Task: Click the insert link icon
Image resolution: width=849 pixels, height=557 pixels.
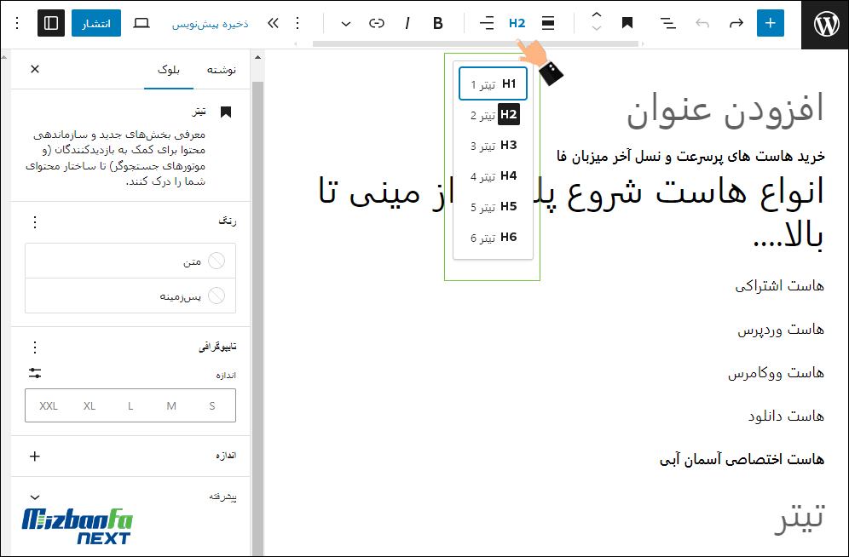Action: (376, 23)
